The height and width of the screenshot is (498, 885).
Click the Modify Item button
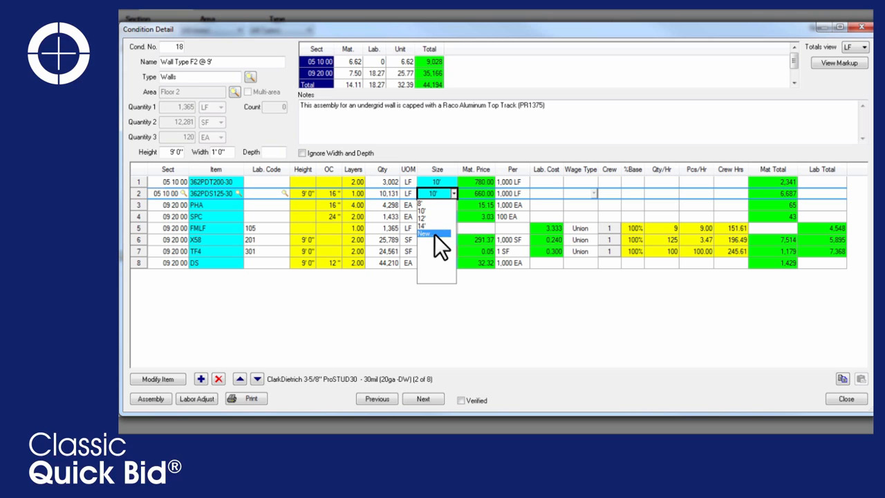pos(158,379)
